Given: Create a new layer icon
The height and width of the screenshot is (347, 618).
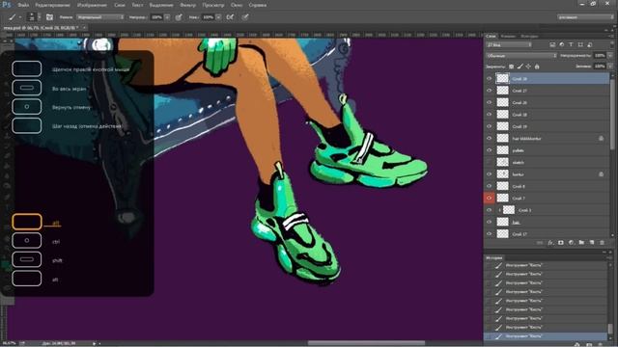Looking at the screenshot, I should click(x=592, y=243).
